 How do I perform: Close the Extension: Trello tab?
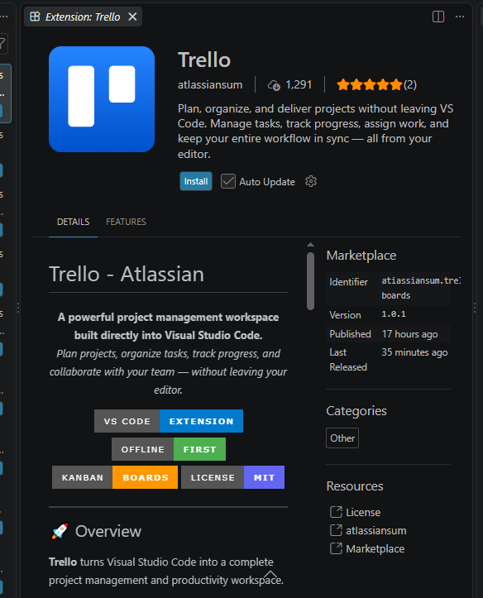132,17
